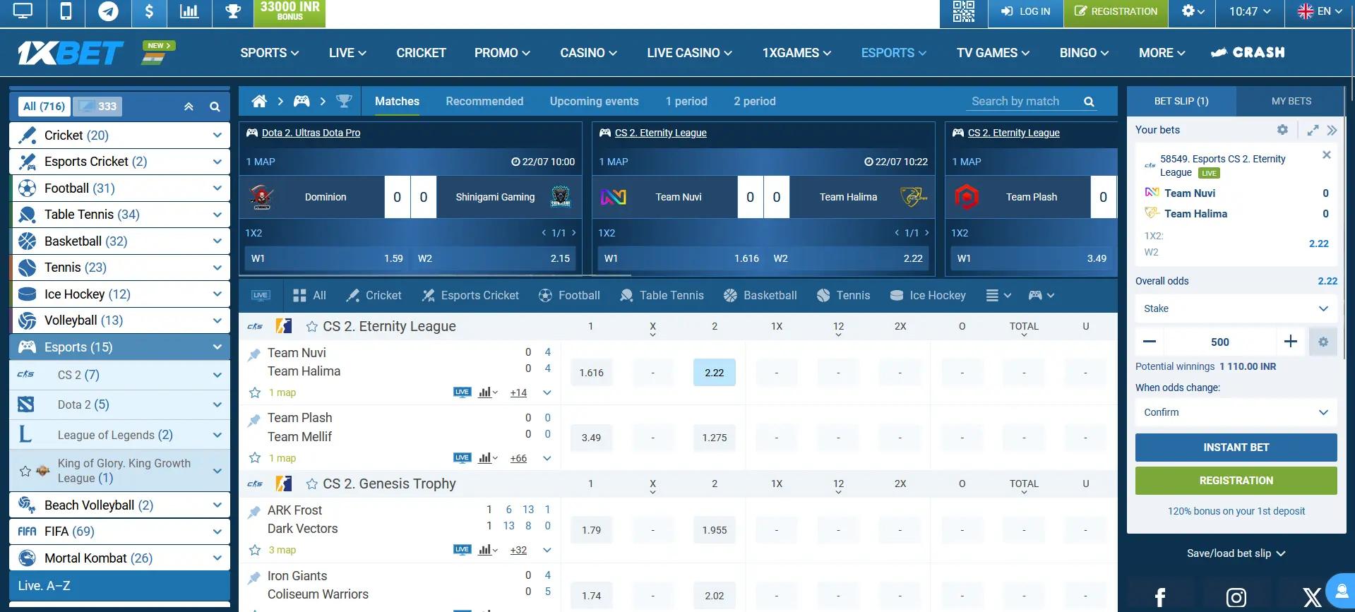Open Facebook social icon
The width and height of the screenshot is (1355, 612).
[1159, 597]
